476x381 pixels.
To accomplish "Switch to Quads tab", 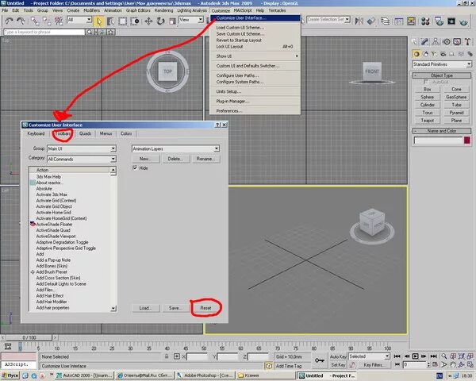I will coord(86,133).
